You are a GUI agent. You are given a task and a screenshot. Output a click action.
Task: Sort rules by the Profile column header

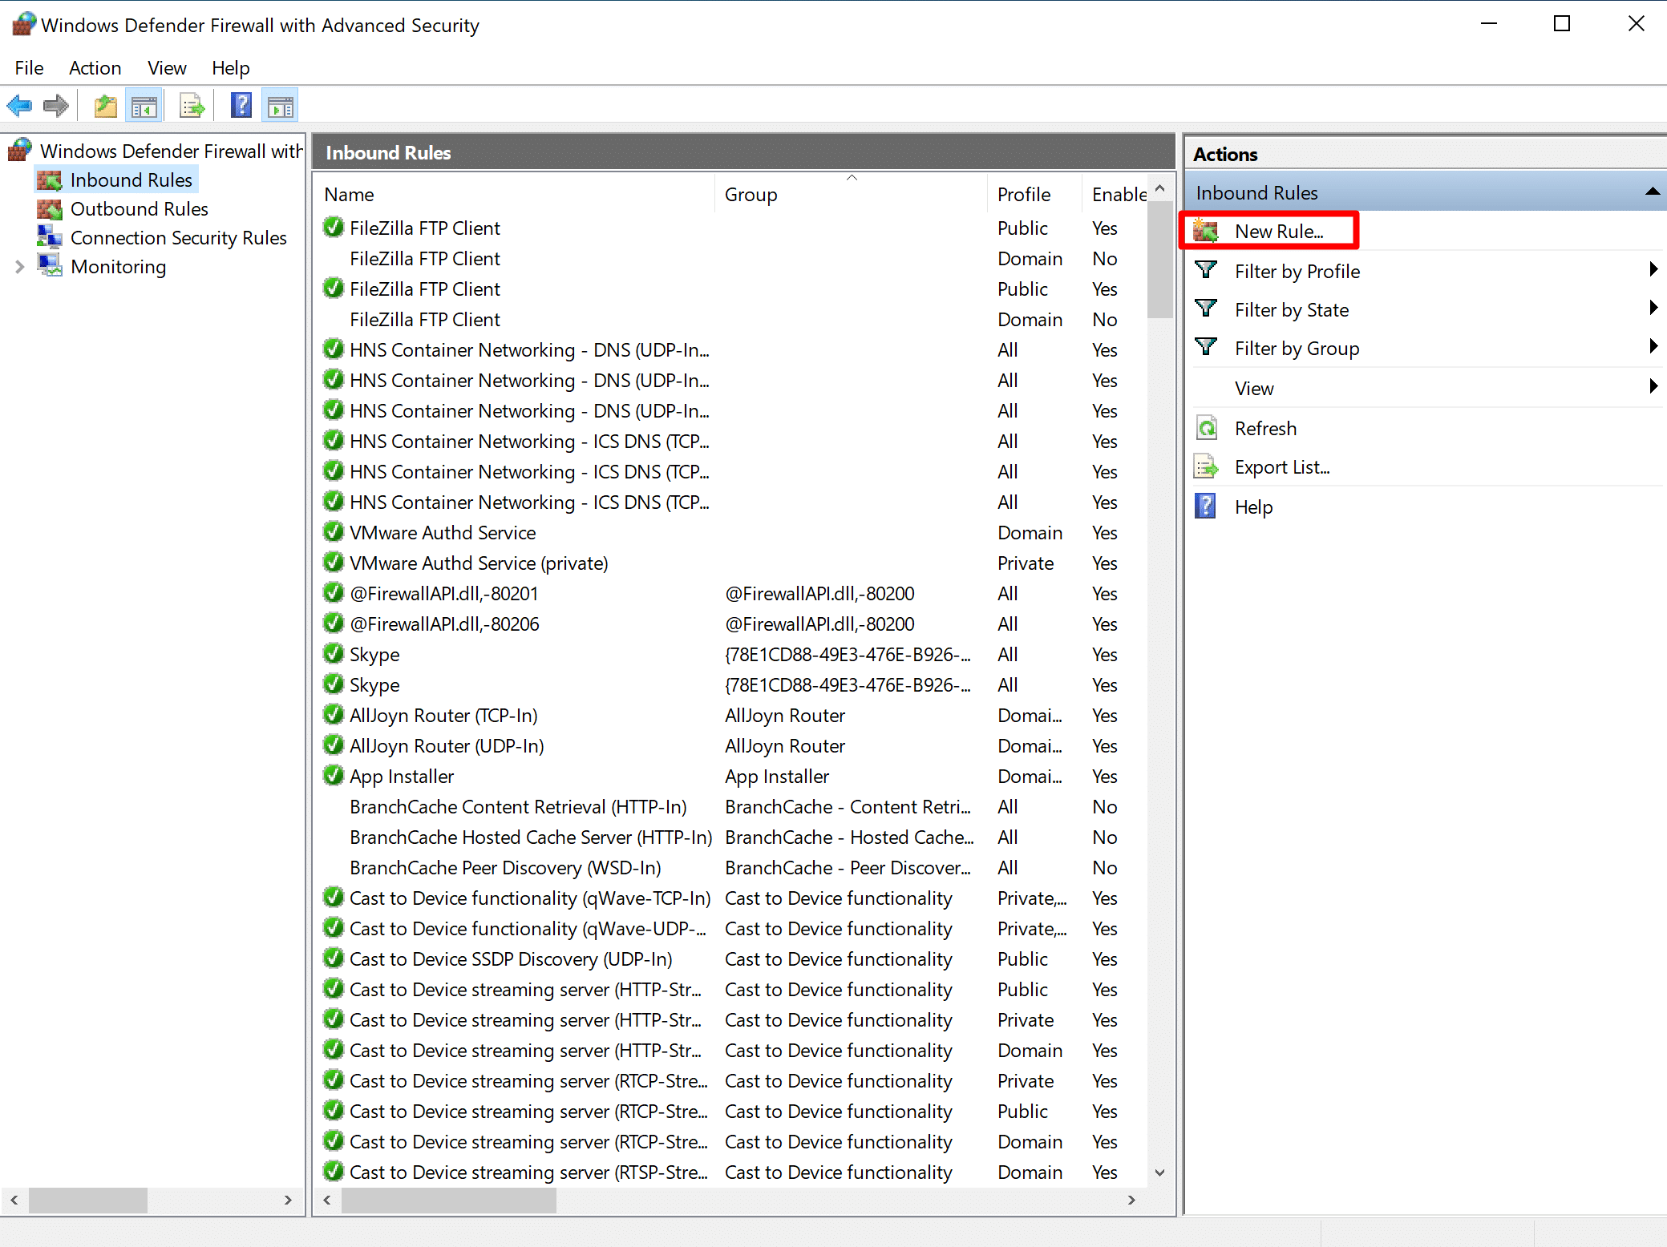1023,195
